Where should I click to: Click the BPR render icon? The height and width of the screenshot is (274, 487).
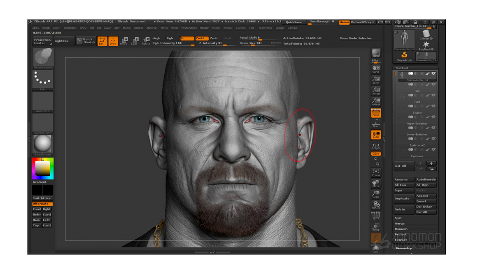coord(376,53)
